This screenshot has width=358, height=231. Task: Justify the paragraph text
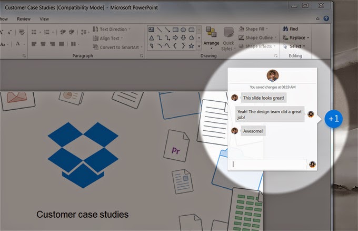62,44
